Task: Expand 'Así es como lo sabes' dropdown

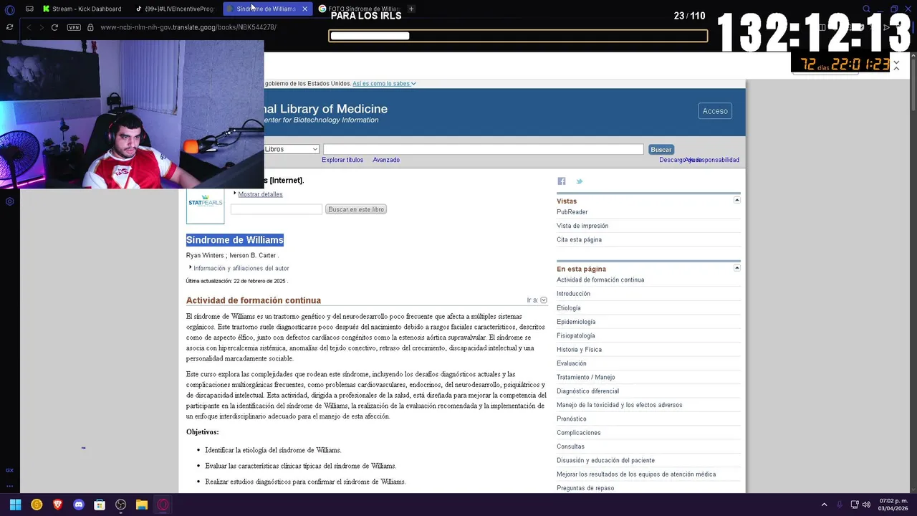Action: pos(384,84)
